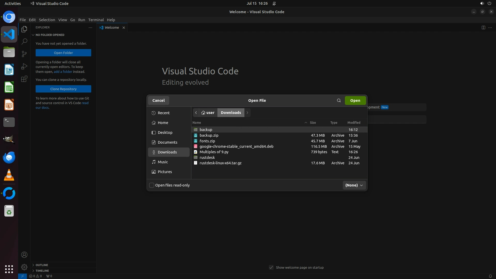The width and height of the screenshot is (496, 279).
Task: Click the Clone Repository button
Action: coord(63,89)
